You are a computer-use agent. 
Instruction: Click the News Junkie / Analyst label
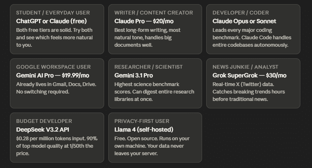point(245,67)
